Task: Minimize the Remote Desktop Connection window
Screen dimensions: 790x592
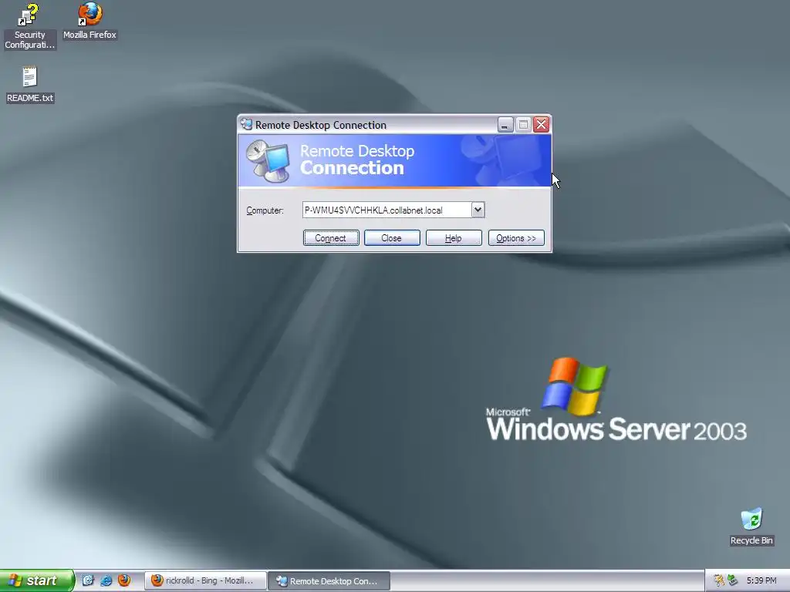Action: click(505, 124)
